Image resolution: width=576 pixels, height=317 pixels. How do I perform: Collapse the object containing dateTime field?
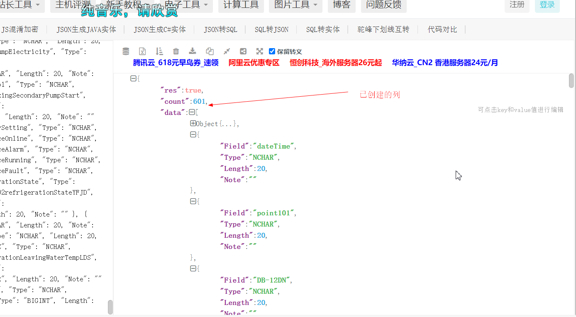(193, 134)
